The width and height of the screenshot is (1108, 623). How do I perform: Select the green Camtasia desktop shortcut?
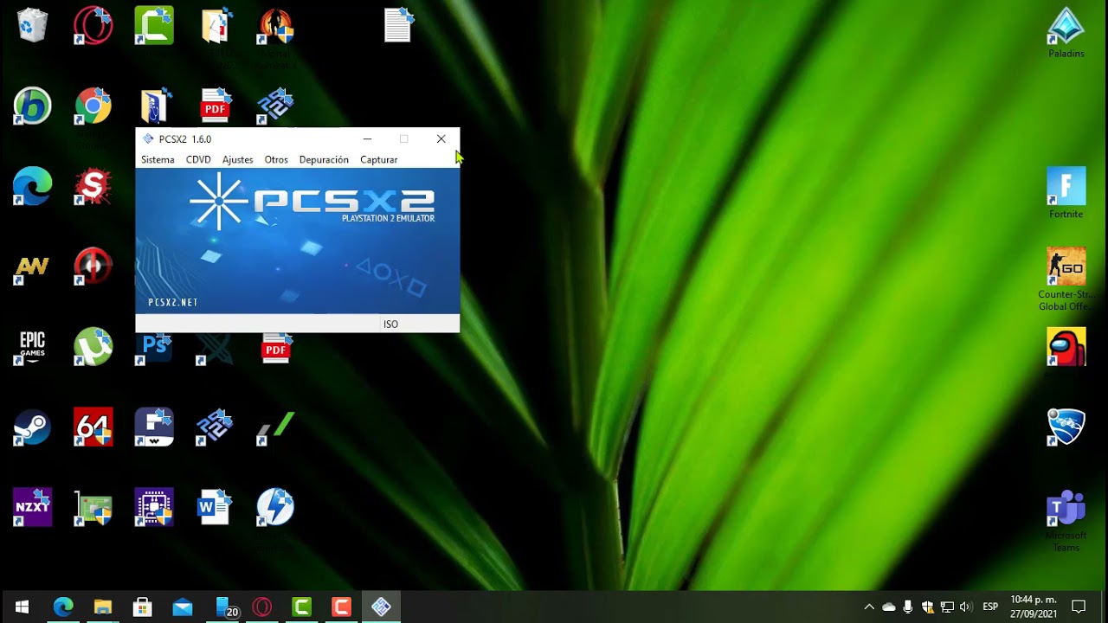coord(154,25)
